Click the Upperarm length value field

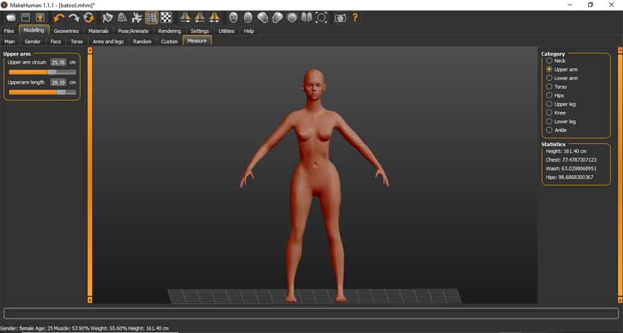[x=59, y=82]
